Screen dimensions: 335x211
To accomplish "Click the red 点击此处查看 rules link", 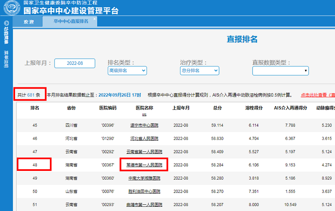I will pyautogui.click(x=317, y=95).
